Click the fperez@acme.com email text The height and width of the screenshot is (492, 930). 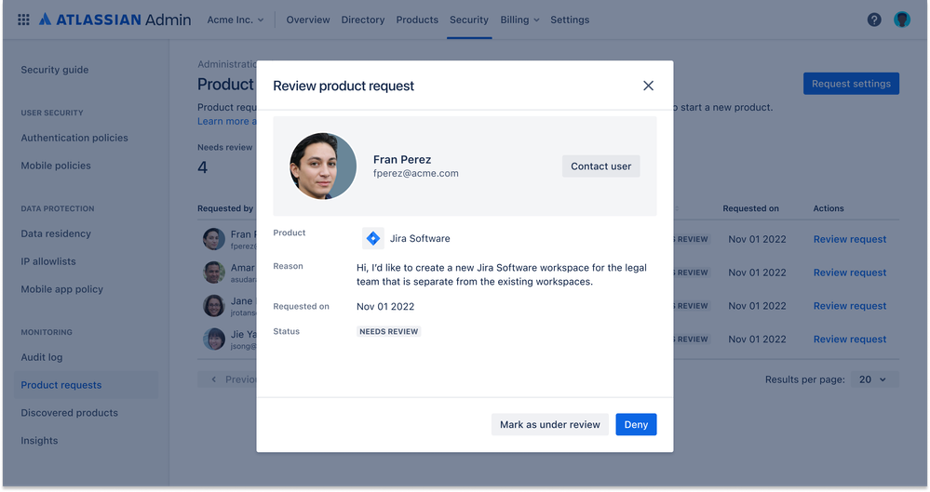[x=416, y=173]
